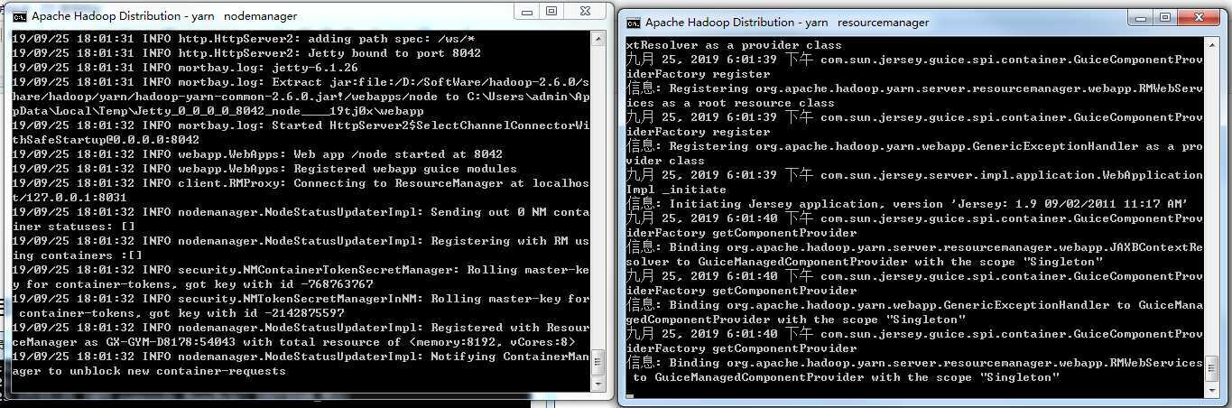
Task: Maximize the yarn nodemanager window
Action: pos(551,11)
